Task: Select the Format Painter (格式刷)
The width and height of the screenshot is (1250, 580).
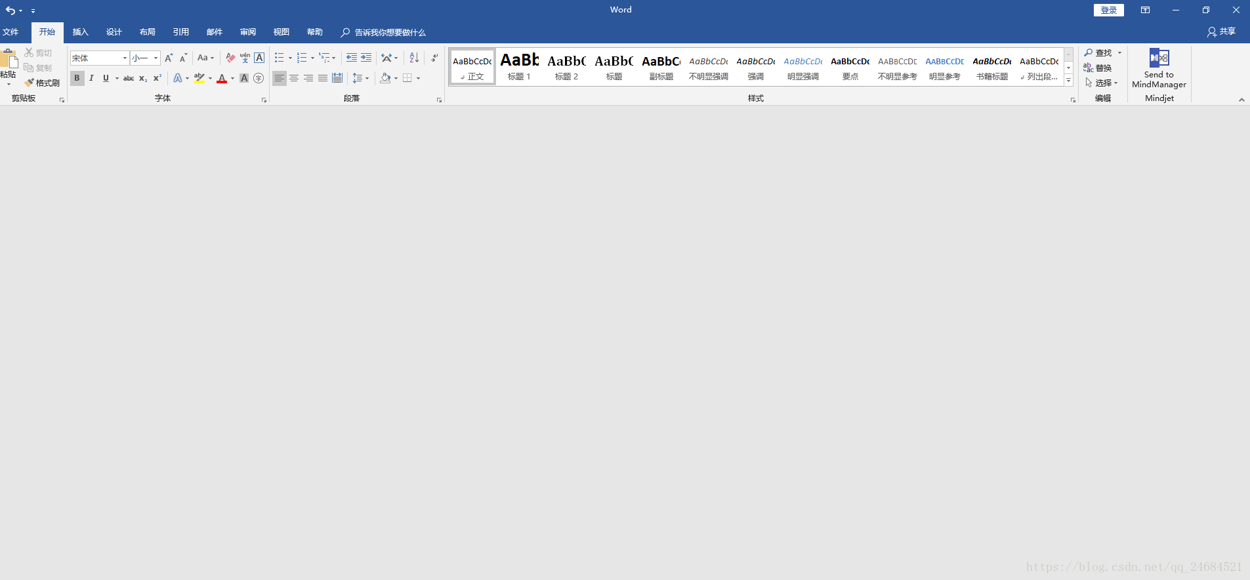Action: [42, 83]
